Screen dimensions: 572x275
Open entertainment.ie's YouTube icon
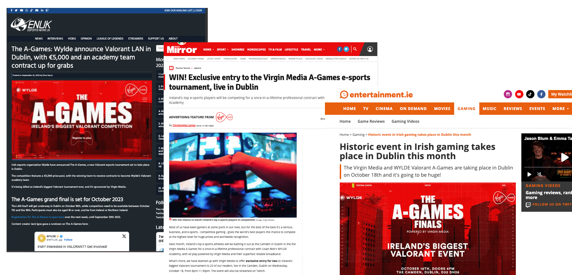[x=519, y=94]
